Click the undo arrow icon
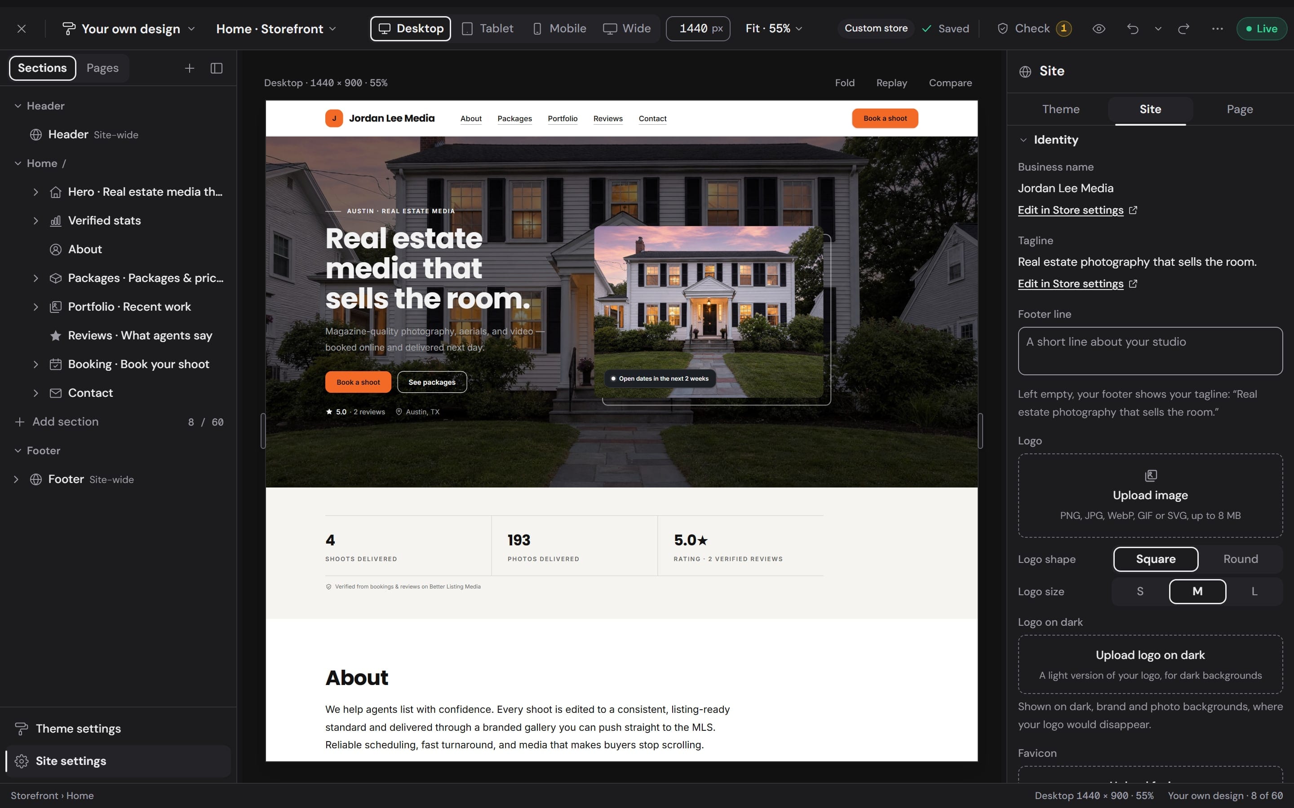Image resolution: width=1294 pixels, height=808 pixels. point(1133,29)
